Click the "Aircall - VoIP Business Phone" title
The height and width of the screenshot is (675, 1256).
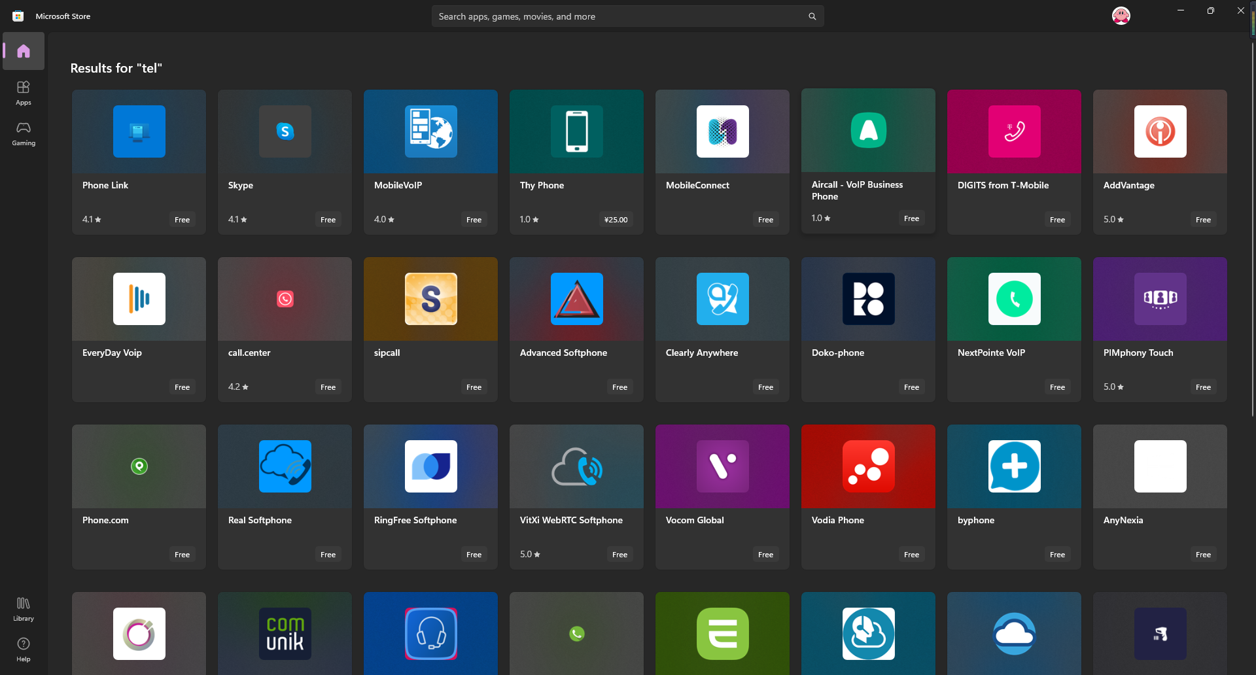(x=857, y=190)
